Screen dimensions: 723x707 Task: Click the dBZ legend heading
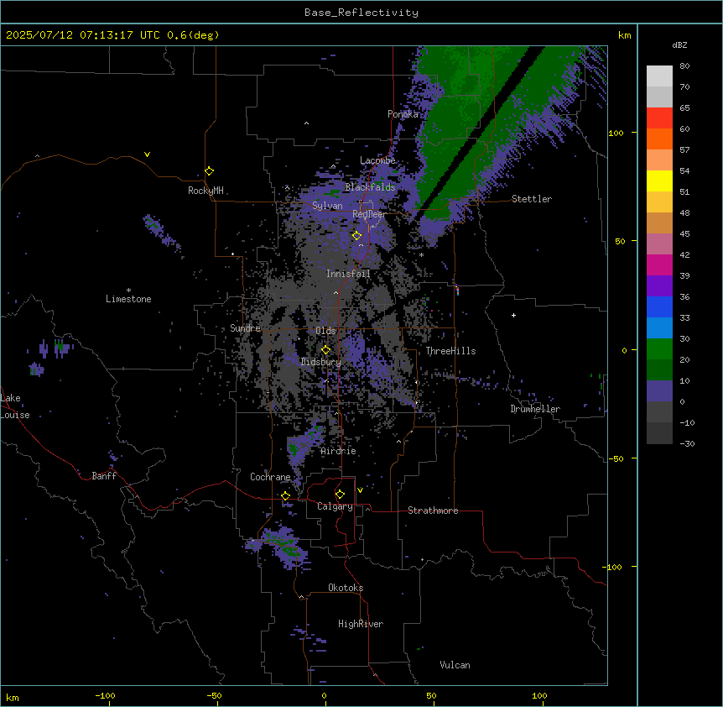click(679, 45)
